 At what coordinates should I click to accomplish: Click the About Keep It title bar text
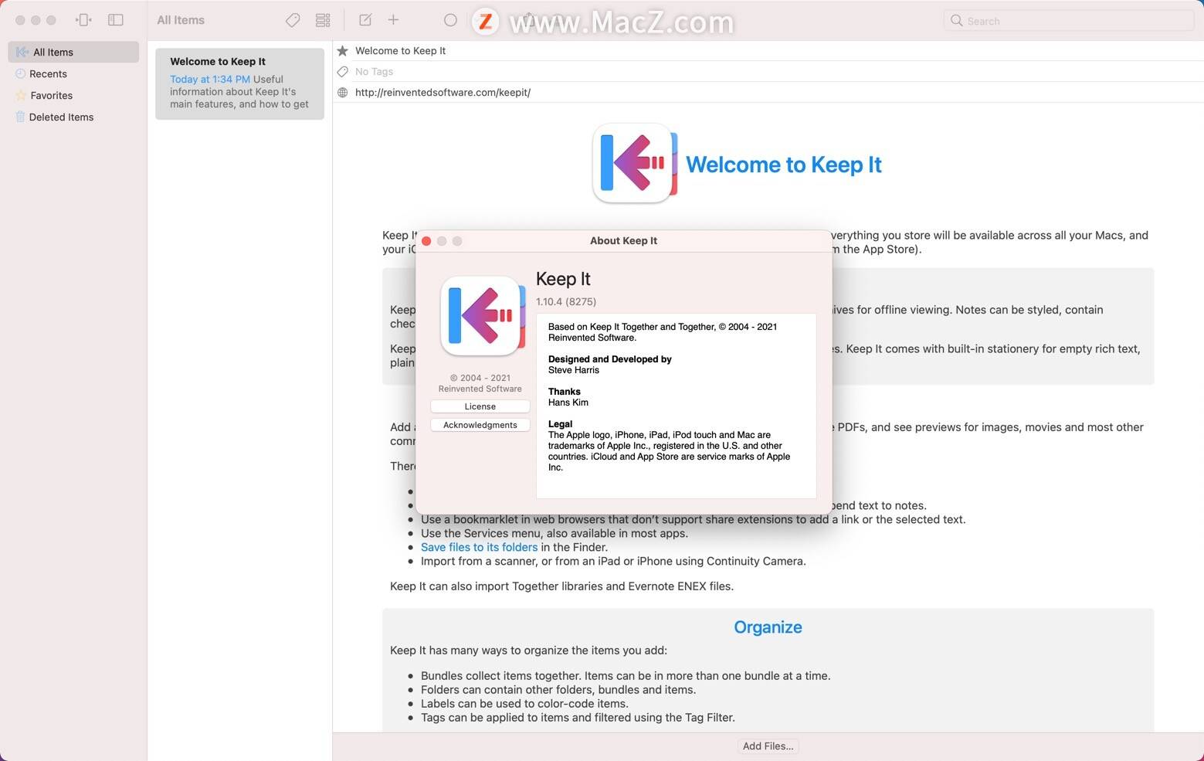tap(623, 241)
